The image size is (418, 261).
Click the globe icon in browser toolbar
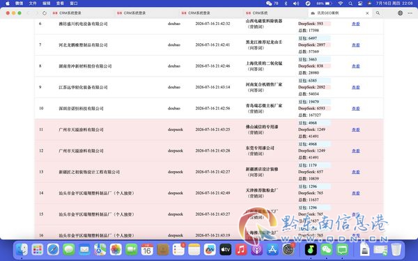click(400, 13)
